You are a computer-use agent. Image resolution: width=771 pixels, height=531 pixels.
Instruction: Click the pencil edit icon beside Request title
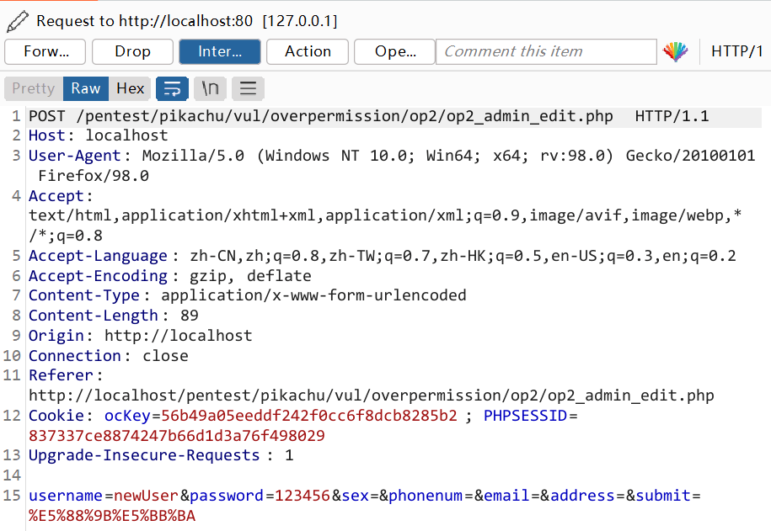17,22
